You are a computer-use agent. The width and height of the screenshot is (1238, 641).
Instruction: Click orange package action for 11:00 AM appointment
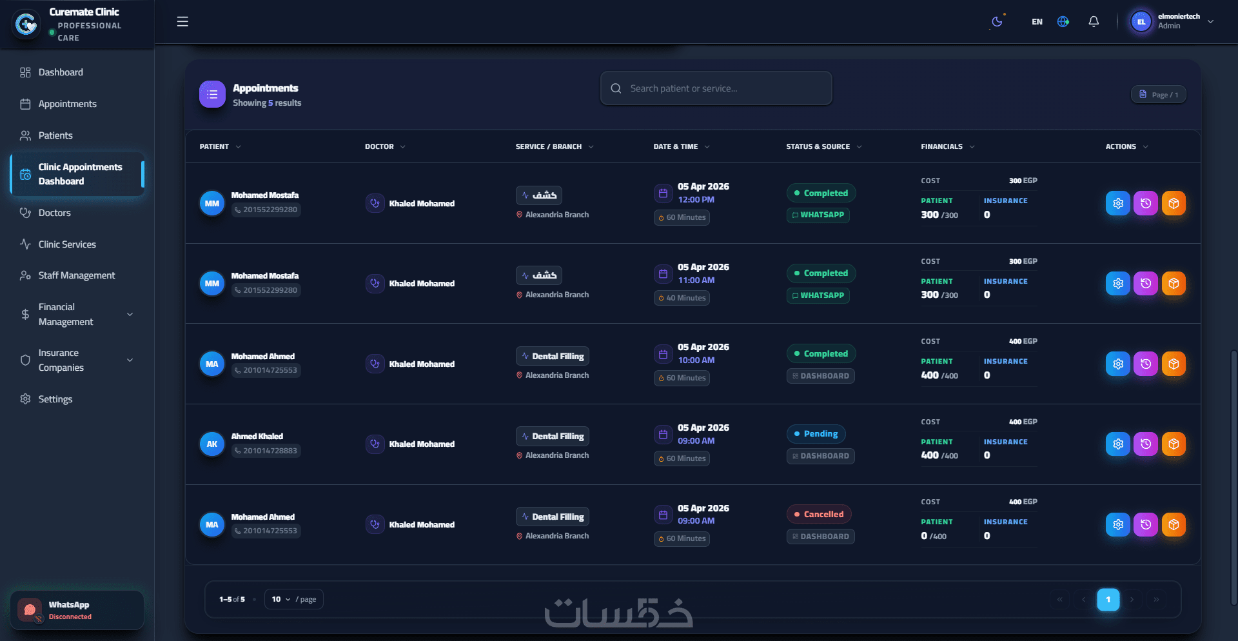pyautogui.click(x=1174, y=284)
